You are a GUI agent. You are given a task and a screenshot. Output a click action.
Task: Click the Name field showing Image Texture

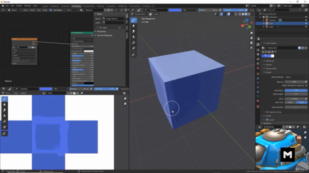tap(113, 19)
